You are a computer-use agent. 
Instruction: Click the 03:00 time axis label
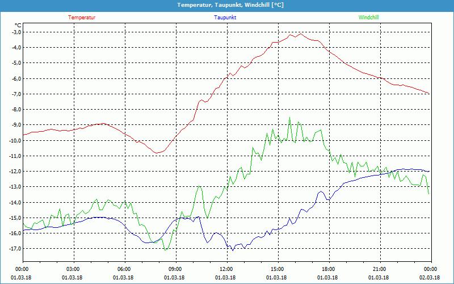(73, 269)
